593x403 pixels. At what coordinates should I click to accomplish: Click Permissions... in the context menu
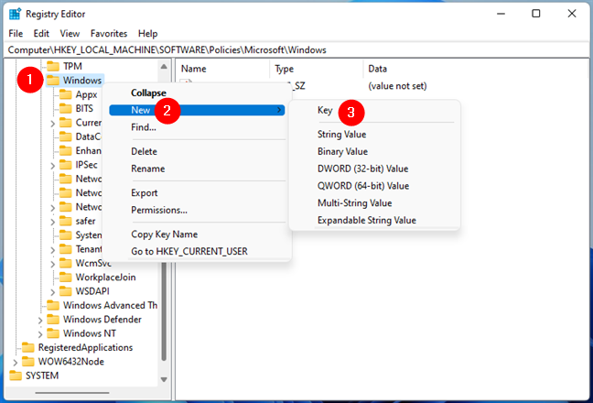(159, 211)
